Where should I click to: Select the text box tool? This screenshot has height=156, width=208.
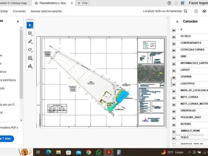[x=30, y=58]
